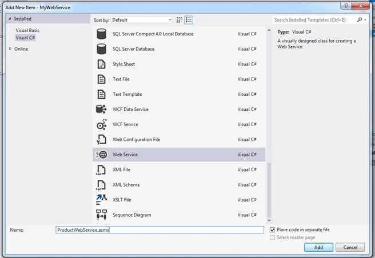Expand the Online tree node

click(10, 49)
